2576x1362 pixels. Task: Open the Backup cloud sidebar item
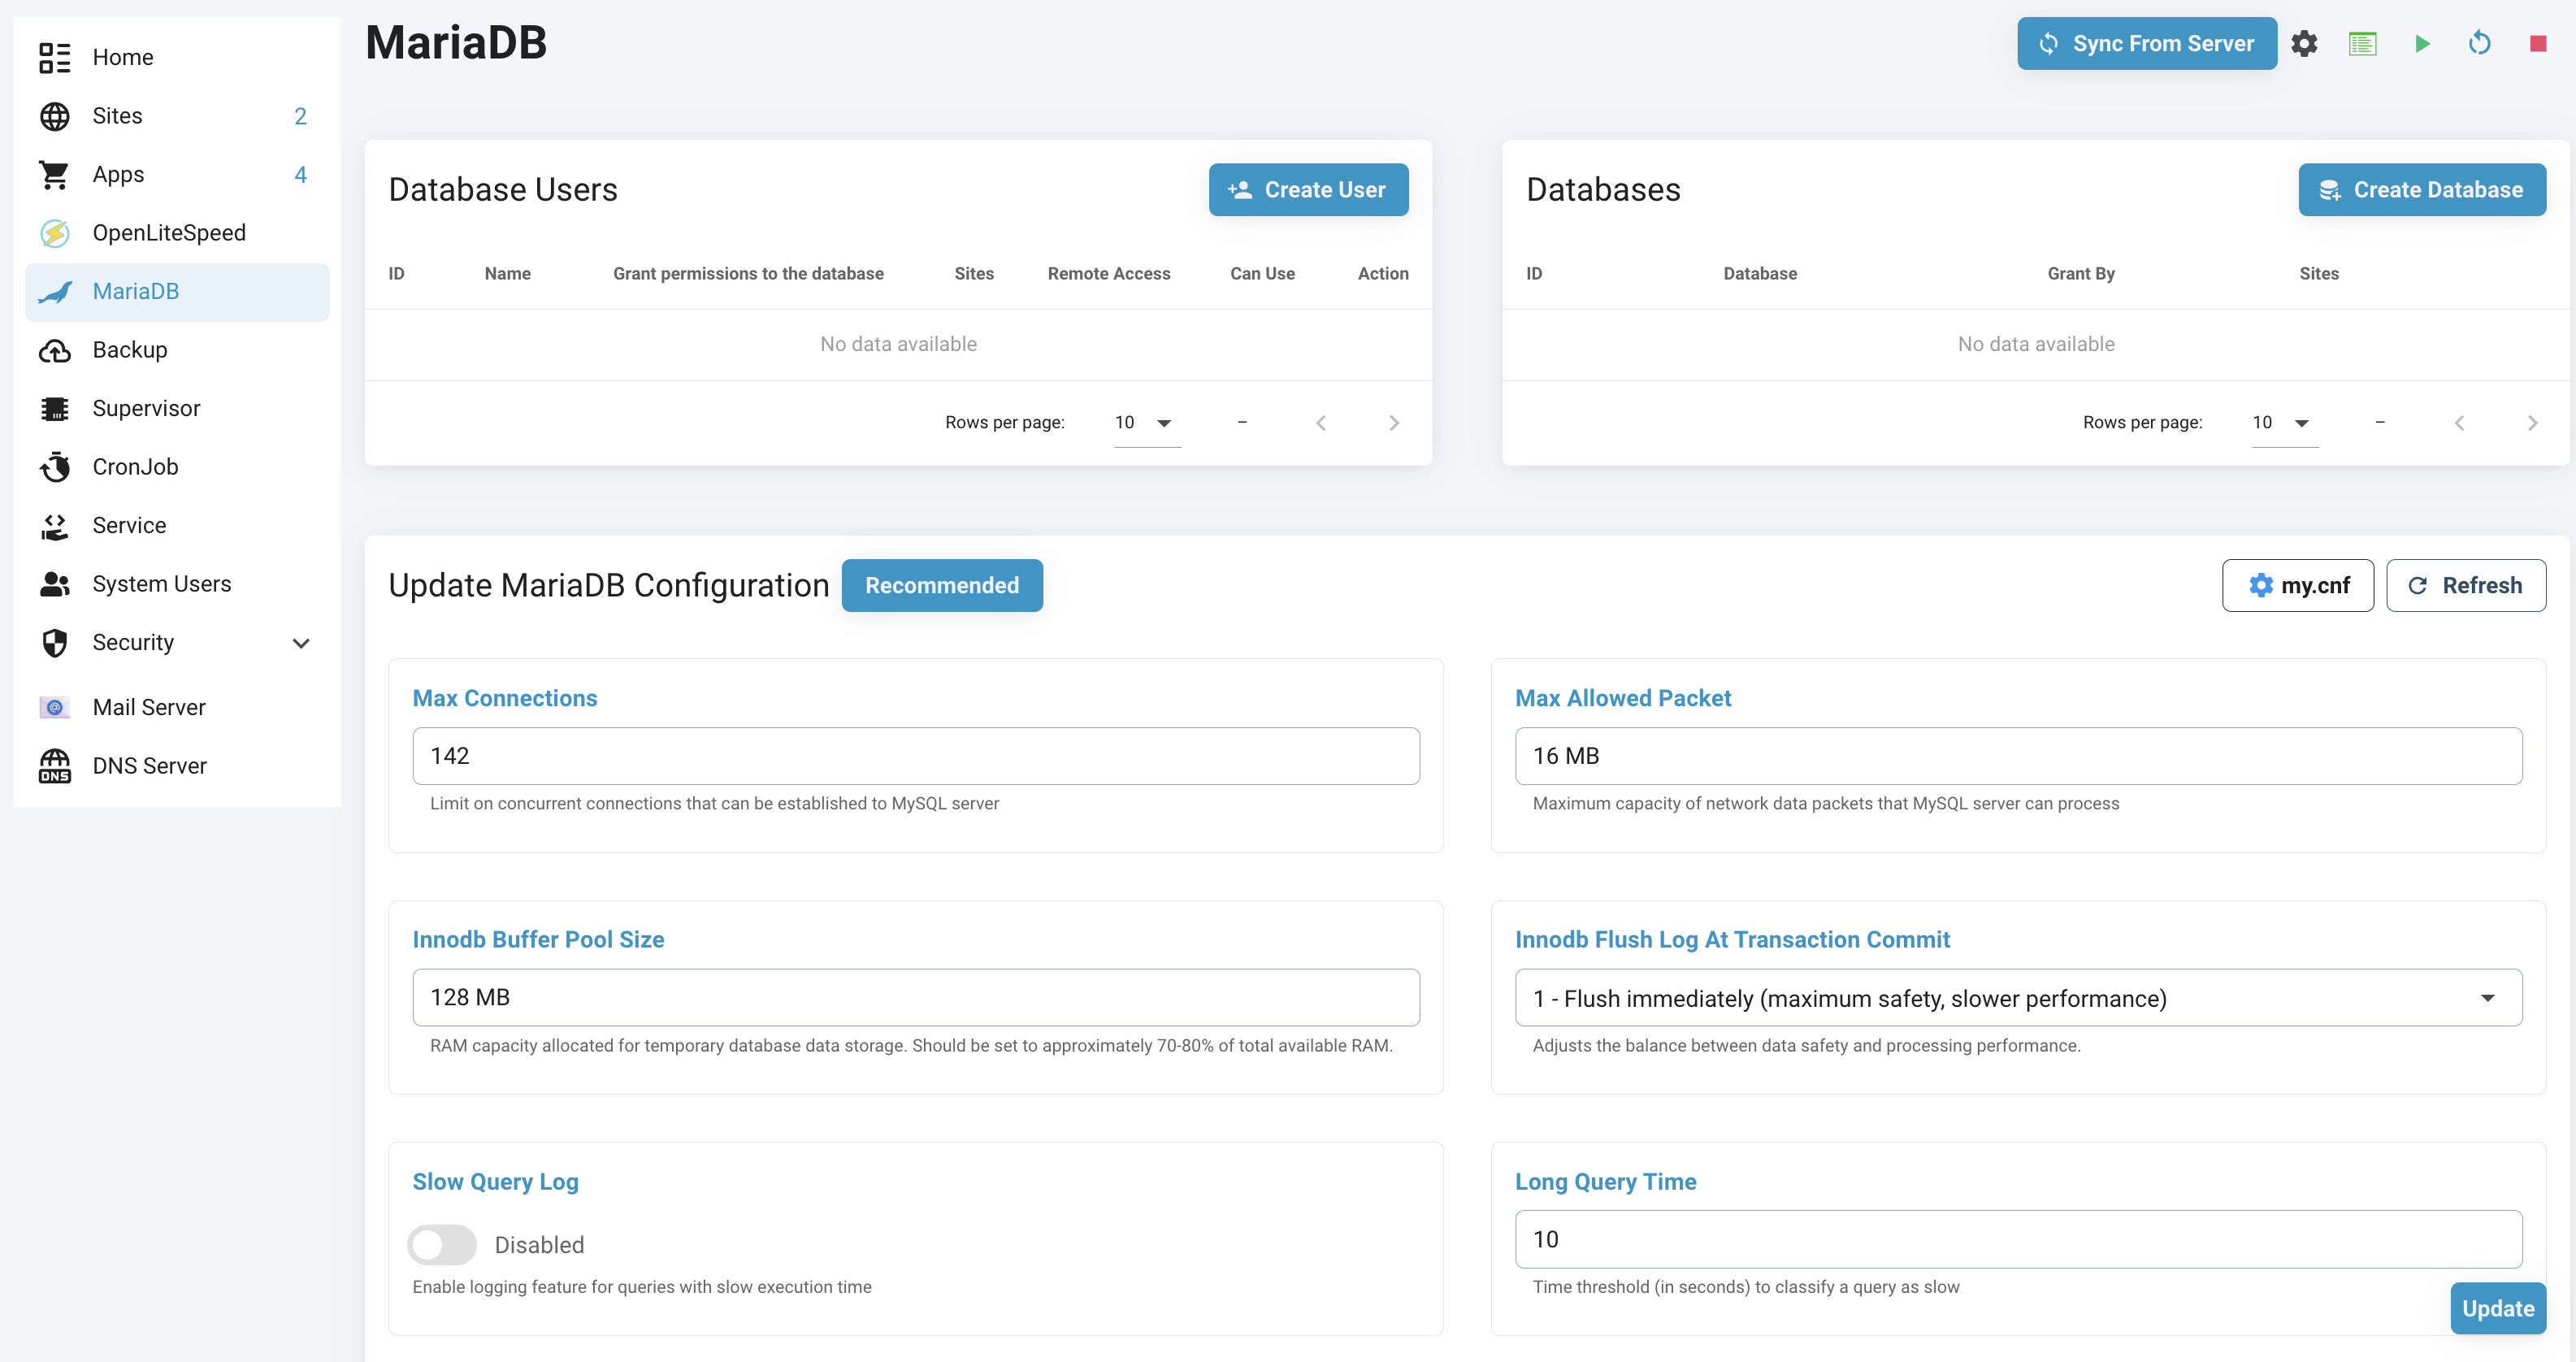130,350
